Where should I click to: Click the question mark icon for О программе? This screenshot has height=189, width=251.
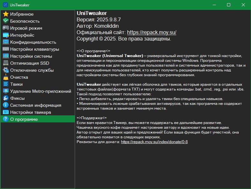[6, 119]
